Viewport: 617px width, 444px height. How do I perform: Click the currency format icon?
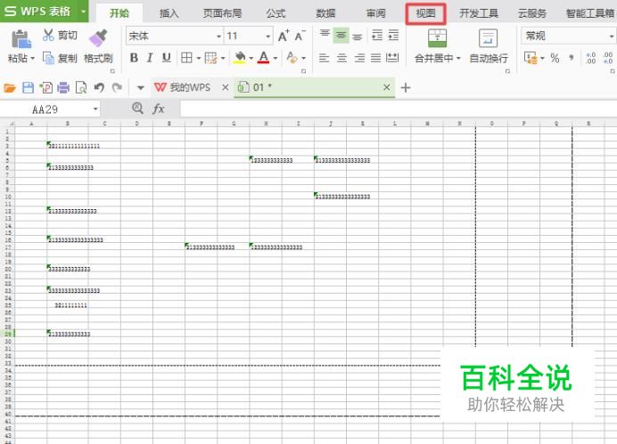pos(531,58)
